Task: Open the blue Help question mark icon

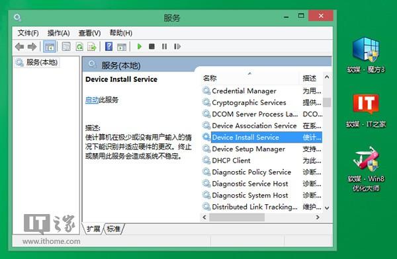Action: click(x=109, y=46)
